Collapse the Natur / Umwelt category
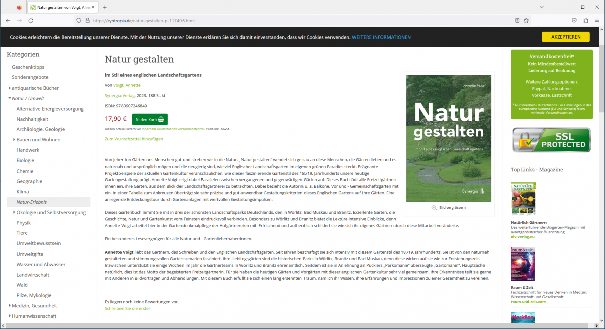 tap(10, 98)
